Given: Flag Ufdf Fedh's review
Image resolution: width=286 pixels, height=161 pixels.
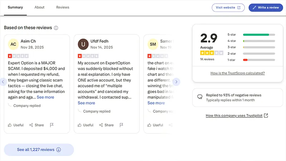Looking at the screenshot, I should coord(121,125).
